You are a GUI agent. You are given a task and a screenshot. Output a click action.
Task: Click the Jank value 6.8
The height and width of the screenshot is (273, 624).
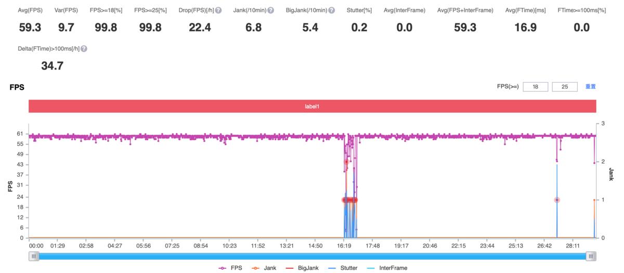tap(253, 28)
